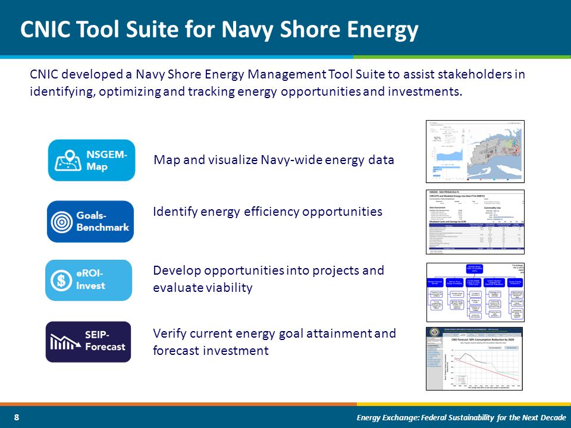Open the CNO Forecast line chart thumbnail
The width and height of the screenshot is (571, 428).
coord(475,358)
